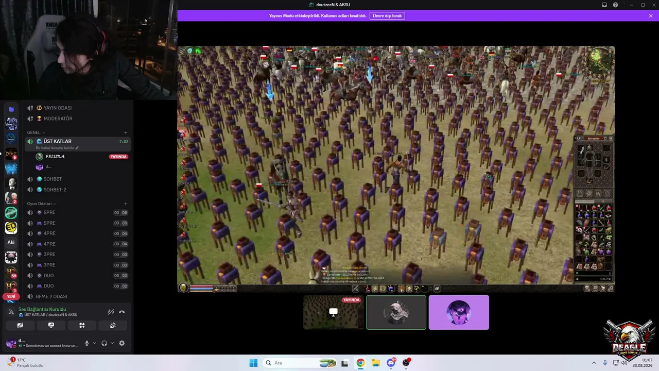
Task: Open the server with 59 notifications badge
Action: (x=11, y=272)
